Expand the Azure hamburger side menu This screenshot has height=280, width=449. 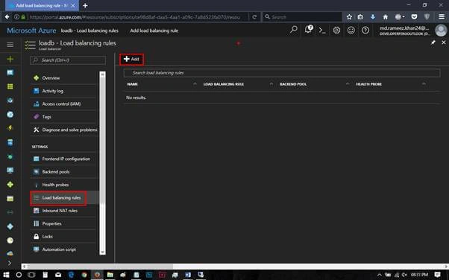[x=10, y=45]
